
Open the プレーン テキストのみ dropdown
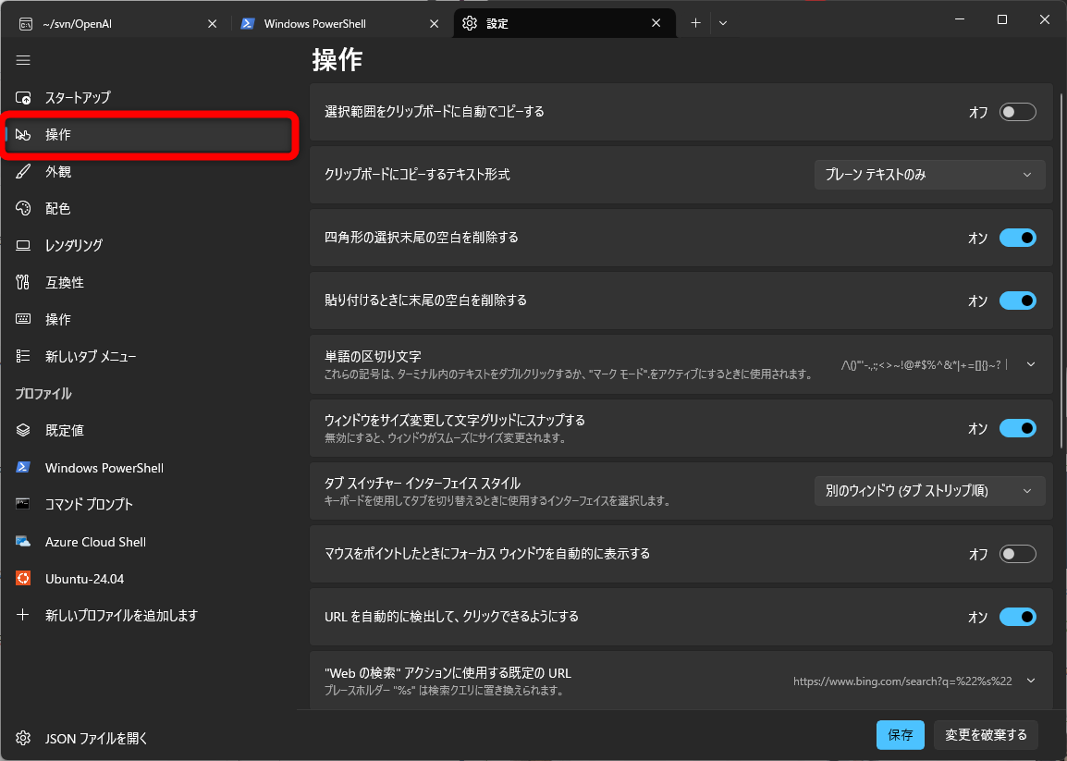tap(929, 174)
